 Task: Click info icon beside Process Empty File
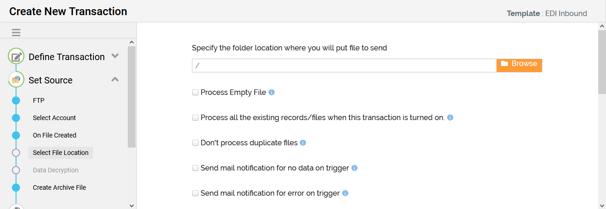(x=271, y=93)
